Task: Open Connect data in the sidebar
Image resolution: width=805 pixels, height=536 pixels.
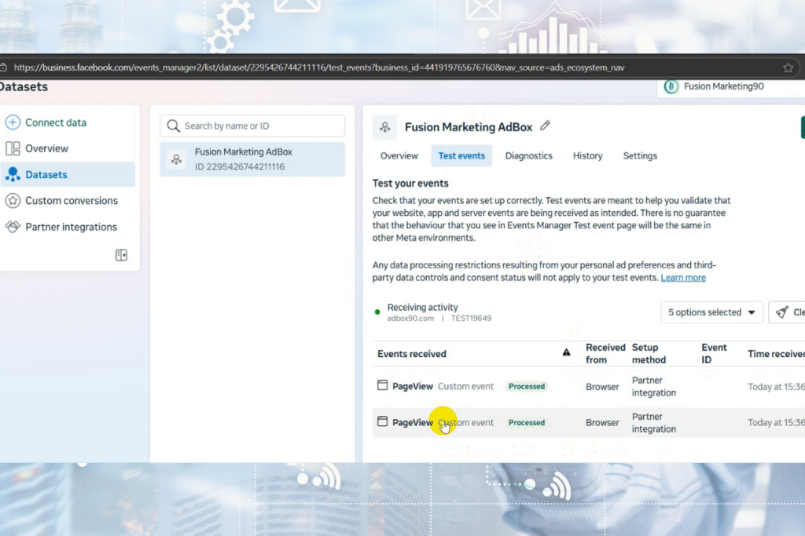Action: pyautogui.click(x=47, y=122)
